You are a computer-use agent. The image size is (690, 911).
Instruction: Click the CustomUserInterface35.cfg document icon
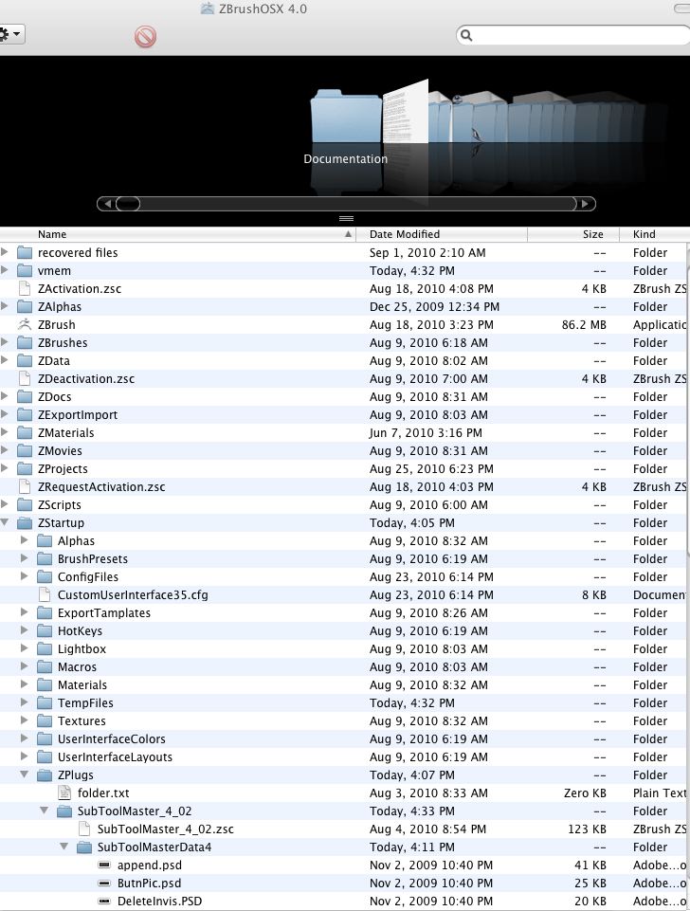tap(45, 595)
